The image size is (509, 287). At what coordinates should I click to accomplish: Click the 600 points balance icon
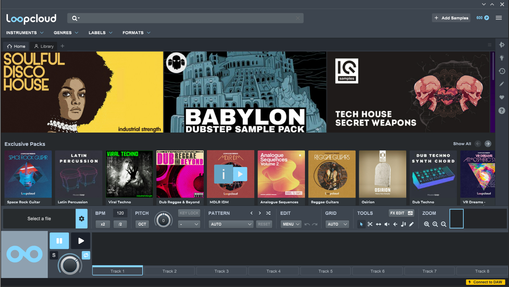tap(486, 18)
